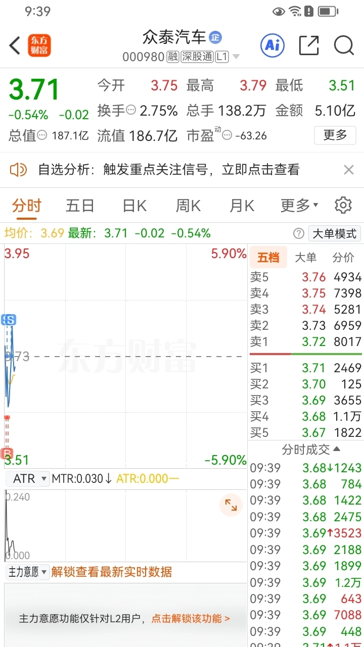Viewport: 364px width, 647px height.
Task: Tap the 正 badge next to 众泰汽车
Action: tap(216, 37)
